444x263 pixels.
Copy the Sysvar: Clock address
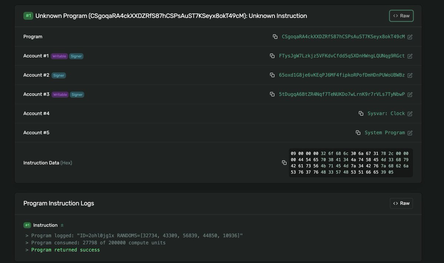[x=361, y=113]
